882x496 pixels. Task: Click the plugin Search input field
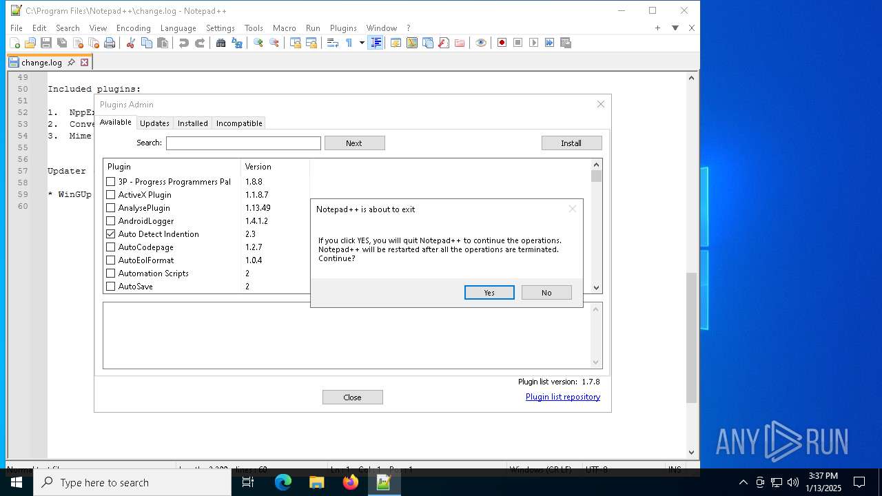243,143
